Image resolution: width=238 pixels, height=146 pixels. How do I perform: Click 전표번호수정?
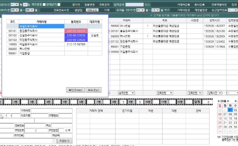point(61,10)
